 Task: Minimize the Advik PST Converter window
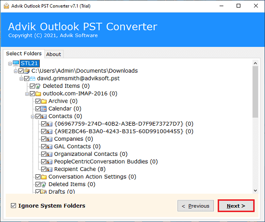(221, 6)
